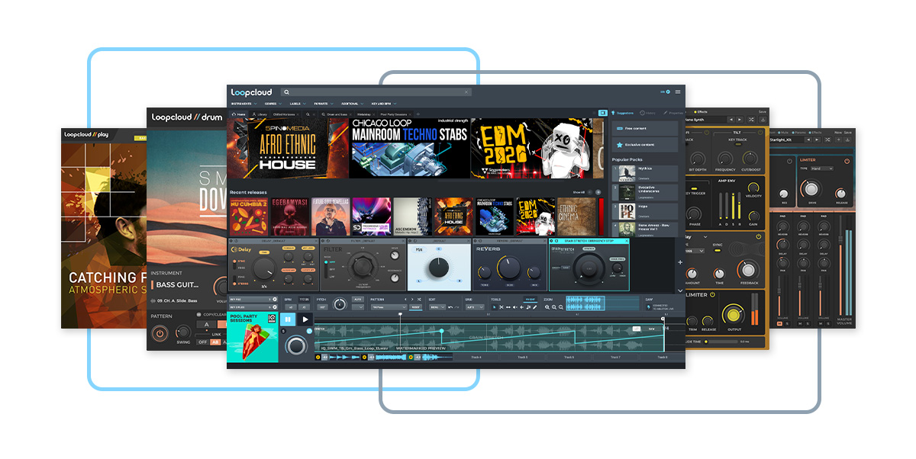Open the hamburger menu in Loopcloud
Screen dimensions: 916x459
(x=678, y=91)
